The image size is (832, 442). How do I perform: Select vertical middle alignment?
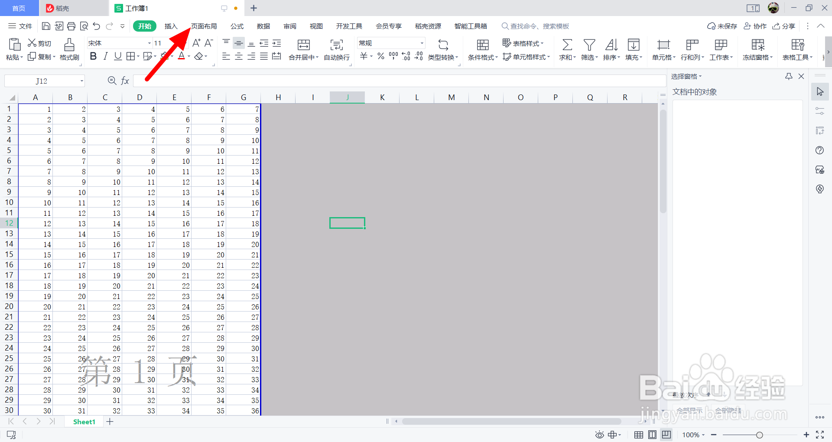(x=239, y=42)
